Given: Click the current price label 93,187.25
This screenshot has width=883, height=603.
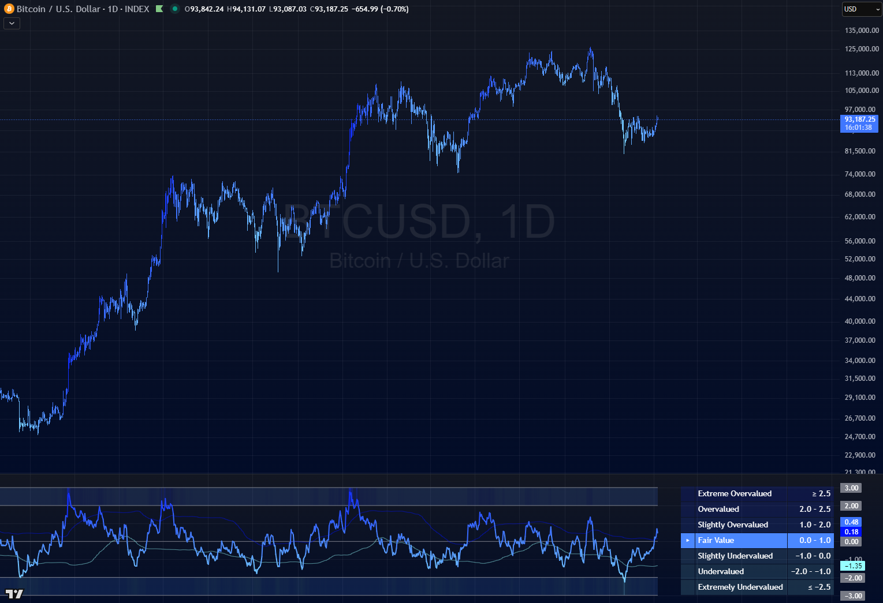Looking at the screenshot, I should tap(859, 119).
